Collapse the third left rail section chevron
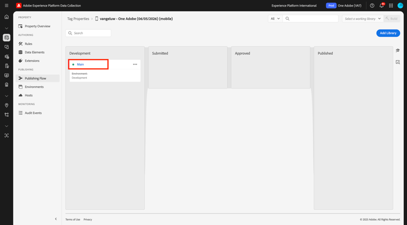The height and width of the screenshot is (225, 407). [7, 126]
